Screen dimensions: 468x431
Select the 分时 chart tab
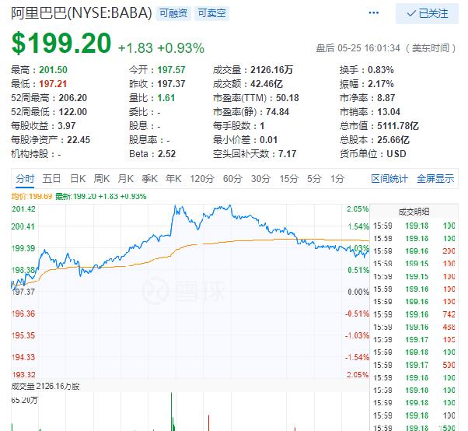click(25, 179)
